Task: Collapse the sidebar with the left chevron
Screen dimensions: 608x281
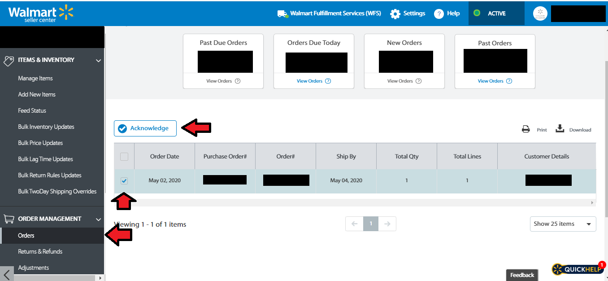Action: click(x=7, y=274)
